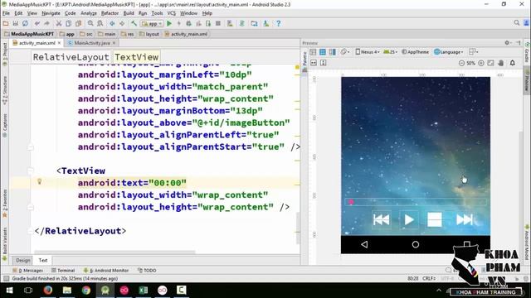Click the Replace toolbar icon
Image resolution: width=531 pixels, height=298 pixels.
click(x=100, y=23)
